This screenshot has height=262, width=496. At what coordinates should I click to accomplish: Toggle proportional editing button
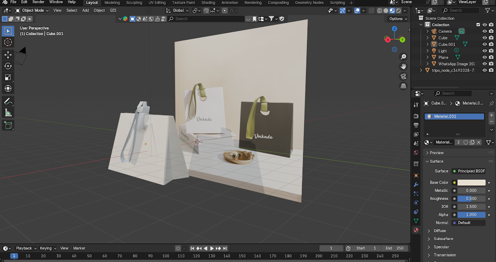coord(225,10)
